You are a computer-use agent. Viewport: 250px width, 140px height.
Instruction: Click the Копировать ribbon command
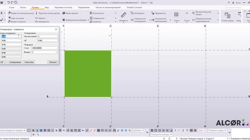click(137, 13)
